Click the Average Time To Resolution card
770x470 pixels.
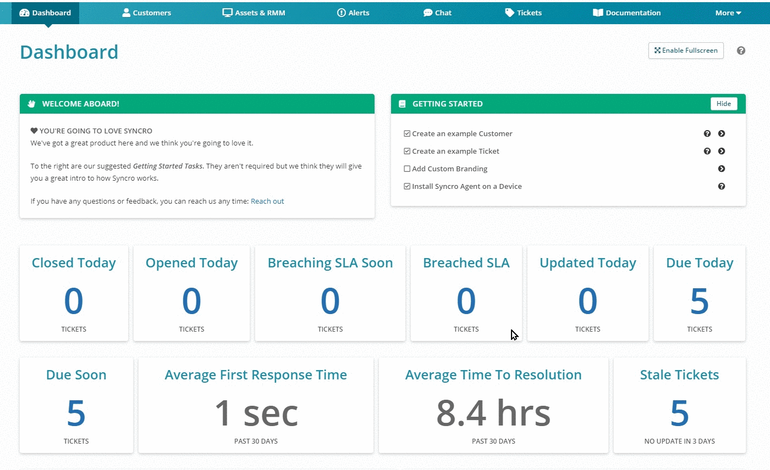click(x=493, y=405)
